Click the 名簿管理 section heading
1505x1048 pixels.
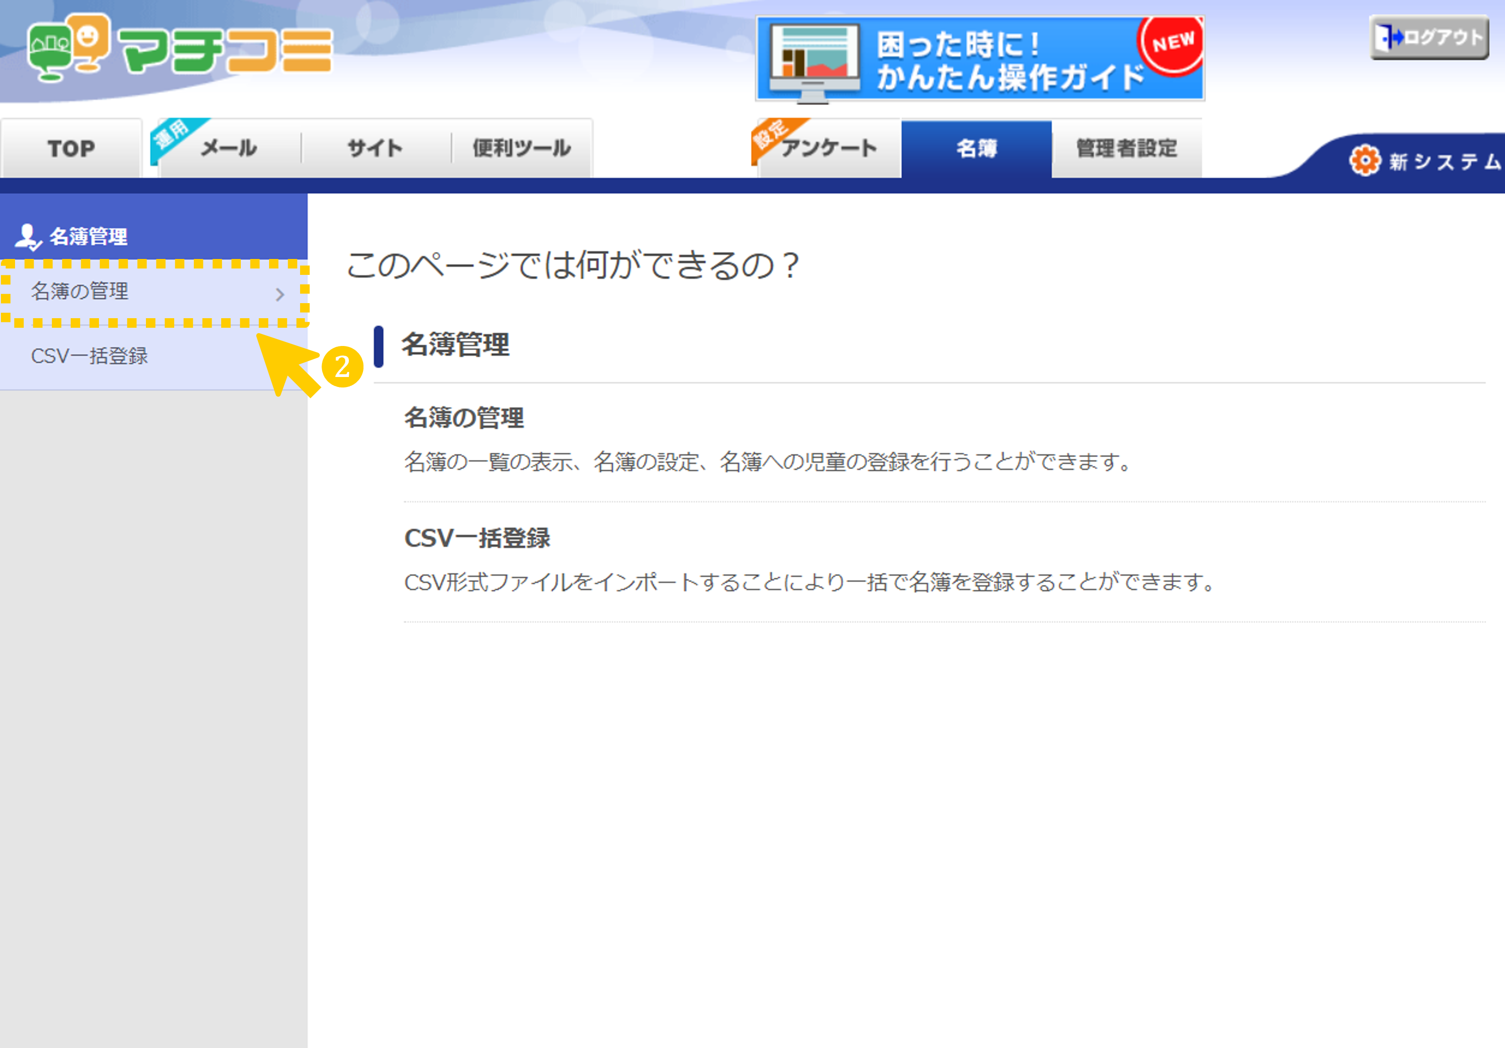[x=455, y=345]
